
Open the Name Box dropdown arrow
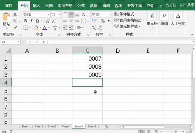point(18,42)
